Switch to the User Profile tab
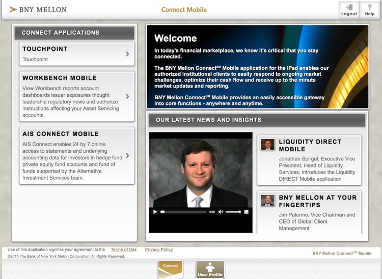The width and height of the screenshot is (382, 279). pos(210,269)
